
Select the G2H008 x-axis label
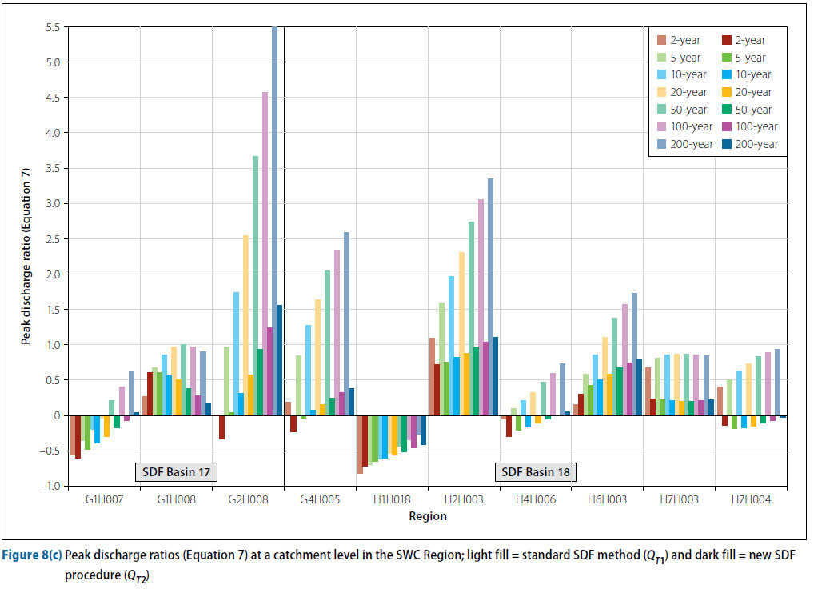[x=248, y=499]
